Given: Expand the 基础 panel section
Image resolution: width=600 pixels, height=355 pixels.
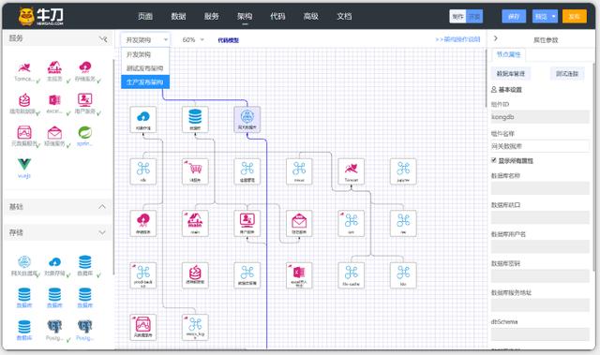Looking at the screenshot, I should coord(102,207).
